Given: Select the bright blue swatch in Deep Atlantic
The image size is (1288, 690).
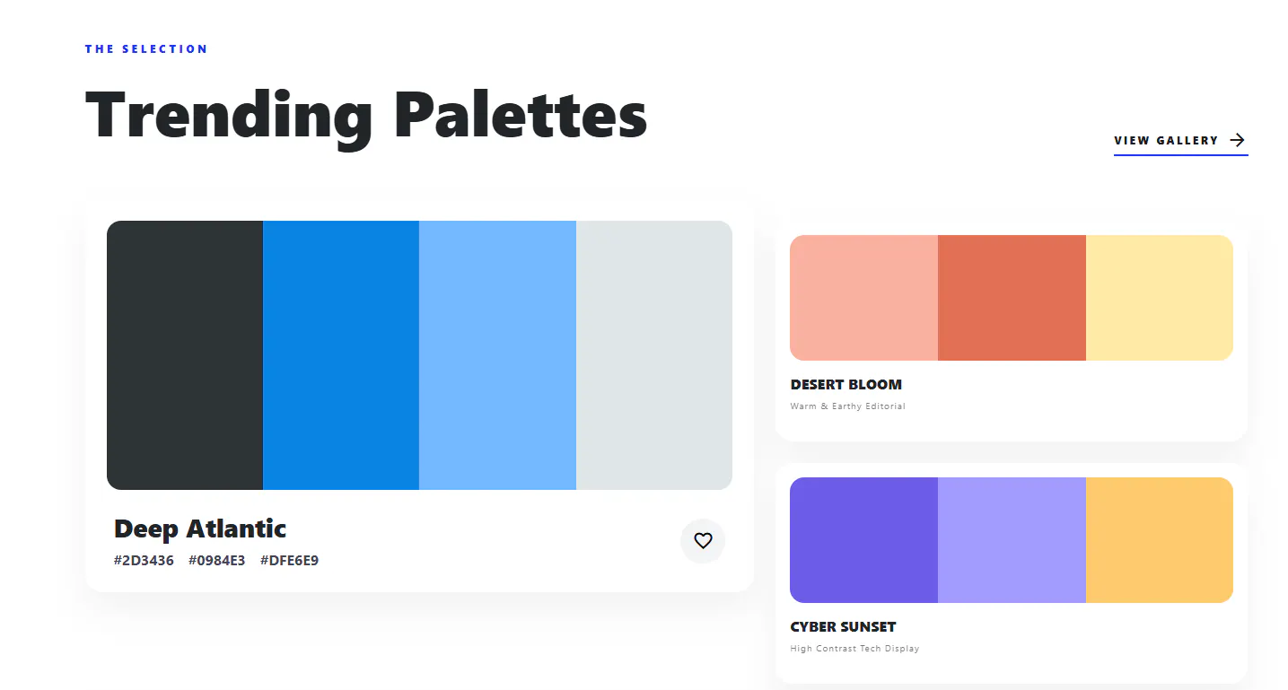Looking at the screenshot, I should coord(341,355).
